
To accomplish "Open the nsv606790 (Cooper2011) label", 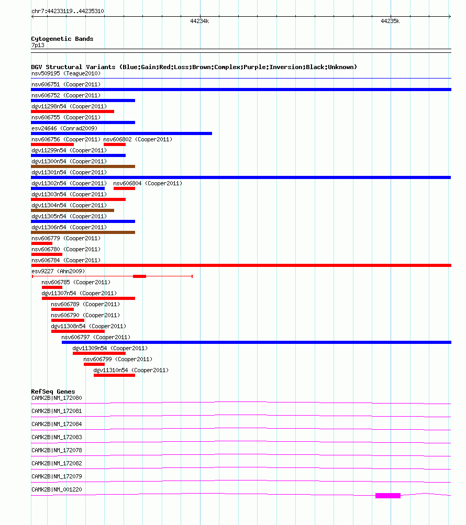I will (x=85, y=316).
